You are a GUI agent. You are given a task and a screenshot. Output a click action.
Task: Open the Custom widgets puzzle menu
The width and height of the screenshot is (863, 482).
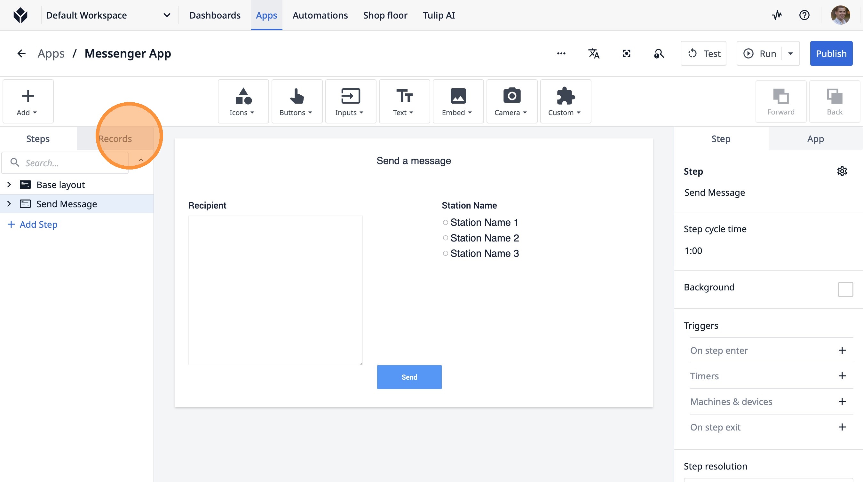[x=565, y=101]
